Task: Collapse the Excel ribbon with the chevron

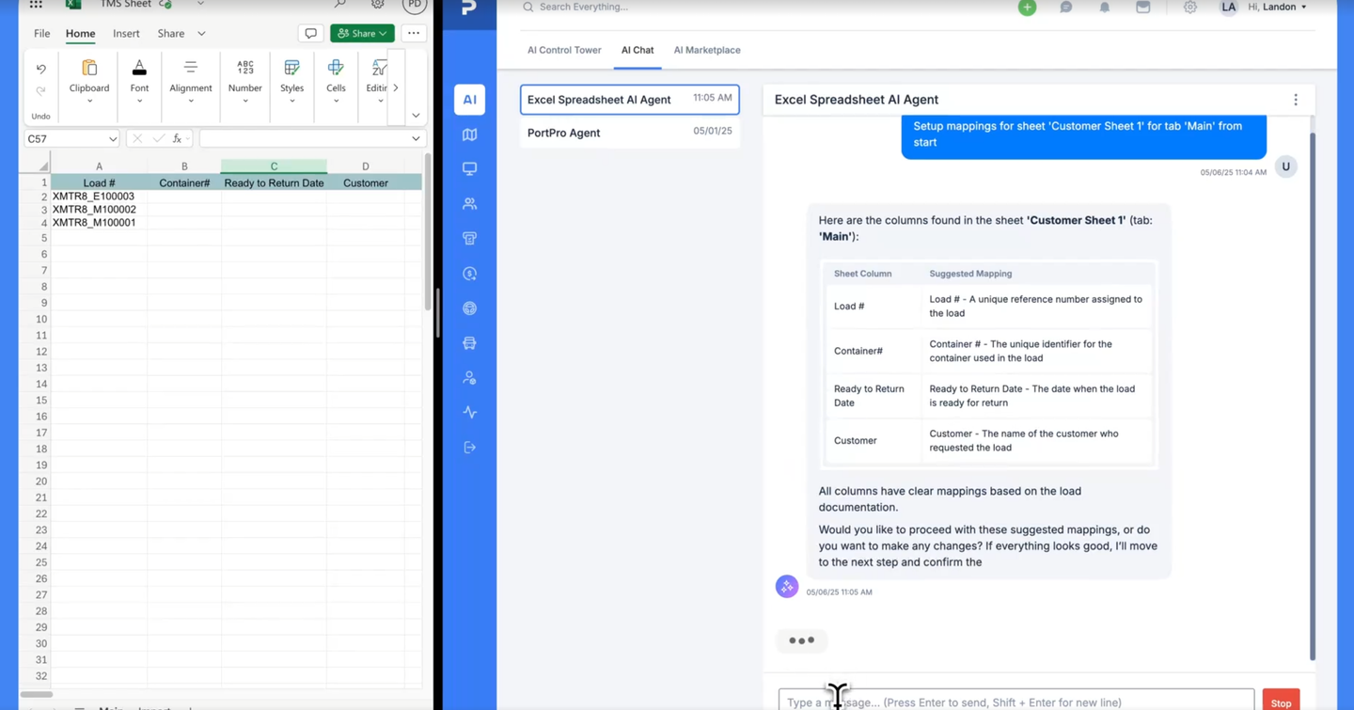Action: (416, 116)
